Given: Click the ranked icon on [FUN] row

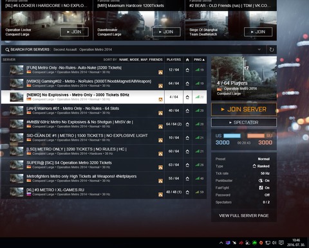Looking at the screenshot, I should (187, 70).
